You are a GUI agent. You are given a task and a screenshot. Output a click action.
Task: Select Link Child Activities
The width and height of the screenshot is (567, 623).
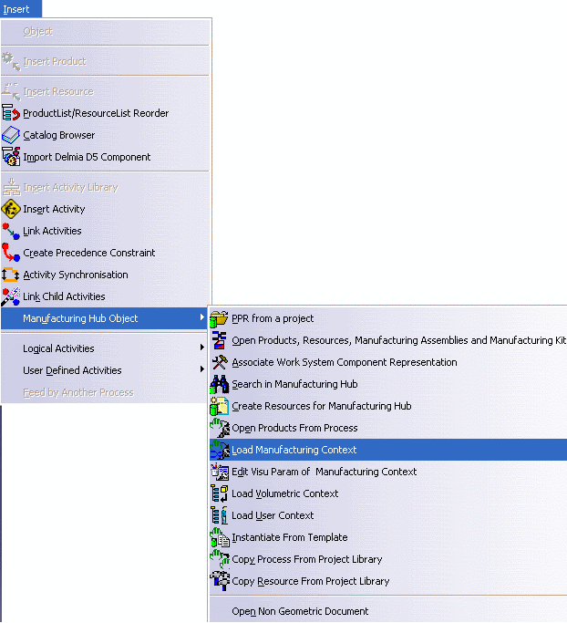point(105,296)
